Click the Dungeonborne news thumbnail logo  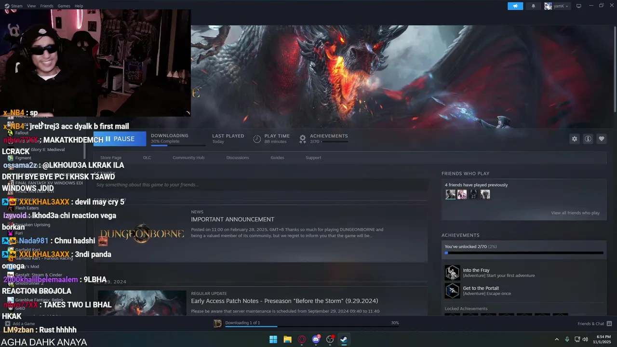tap(142, 234)
